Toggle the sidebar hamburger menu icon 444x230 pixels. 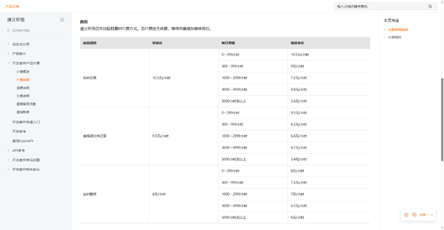(62, 20)
